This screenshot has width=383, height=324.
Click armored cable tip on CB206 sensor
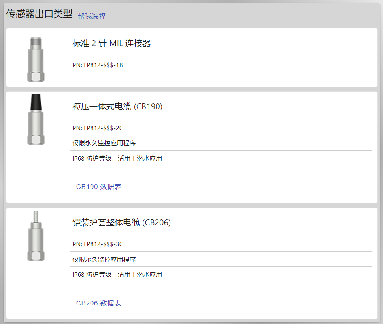click(36, 216)
